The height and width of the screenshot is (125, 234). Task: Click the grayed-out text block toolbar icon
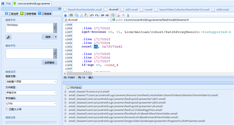123,15
